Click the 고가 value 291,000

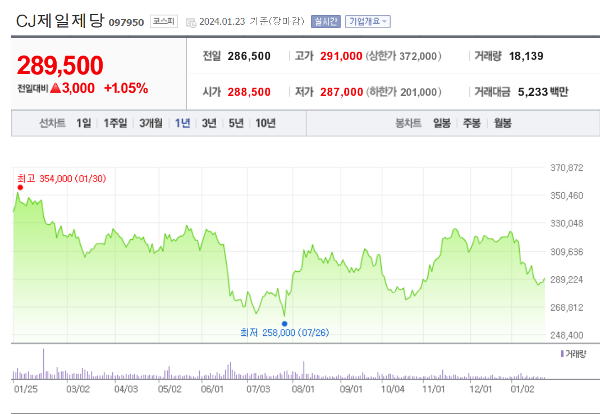(341, 56)
